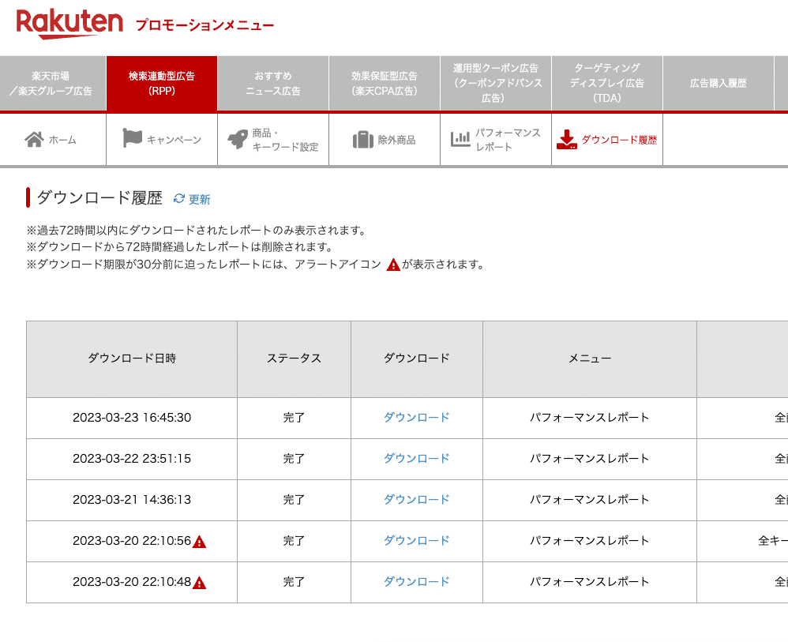This screenshot has height=642, width=788.
Task: Click the date cell 2023-03-22 23:51:15
Action: pyautogui.click(x=132, y=459)
